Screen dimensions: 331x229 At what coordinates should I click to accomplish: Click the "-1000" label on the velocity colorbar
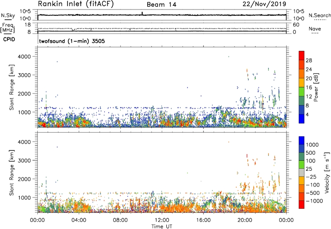coord(314,201)
